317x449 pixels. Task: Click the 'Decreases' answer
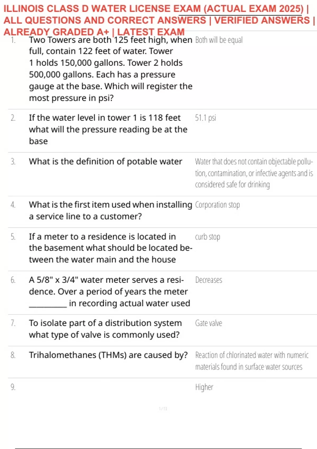point(209,280)
